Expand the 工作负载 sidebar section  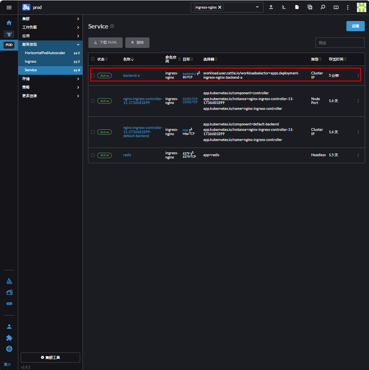pyautogui.click(x=51, y=27)
